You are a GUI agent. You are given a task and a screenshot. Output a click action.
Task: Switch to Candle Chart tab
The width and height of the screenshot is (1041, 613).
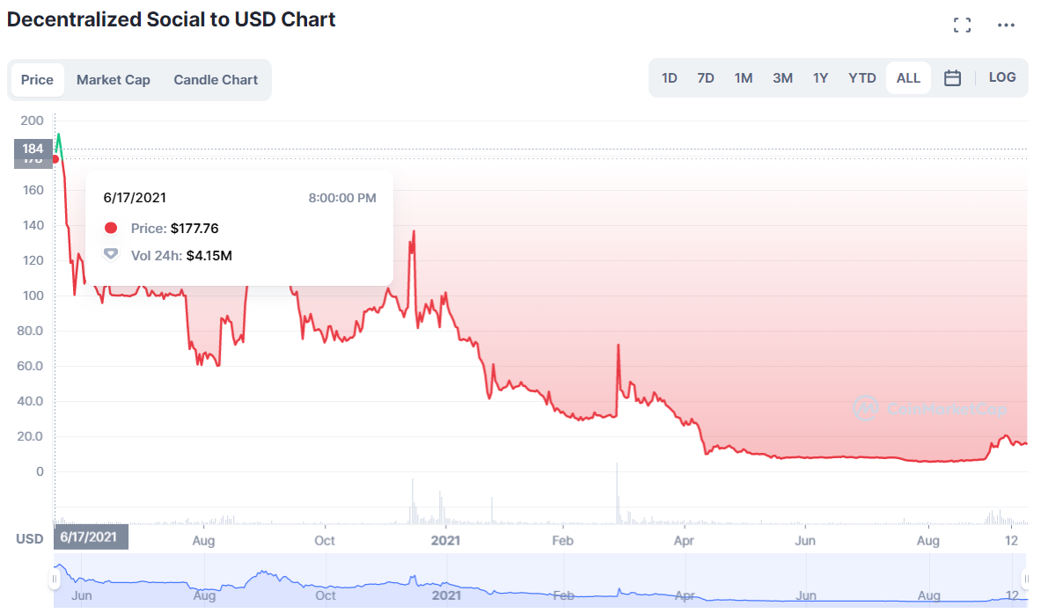216,80
